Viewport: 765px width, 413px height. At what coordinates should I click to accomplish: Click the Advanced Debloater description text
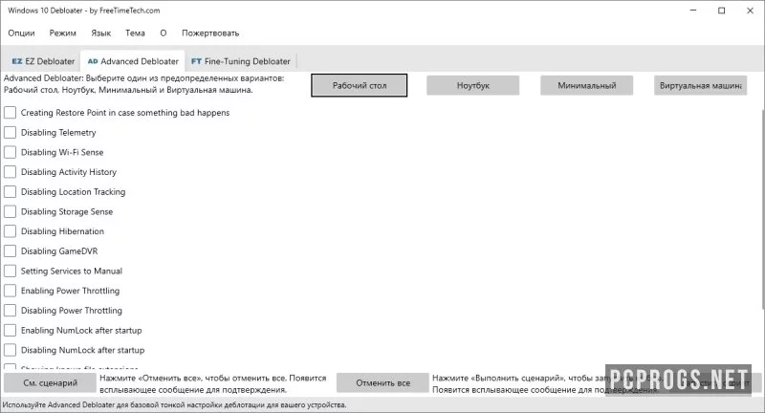144,84
